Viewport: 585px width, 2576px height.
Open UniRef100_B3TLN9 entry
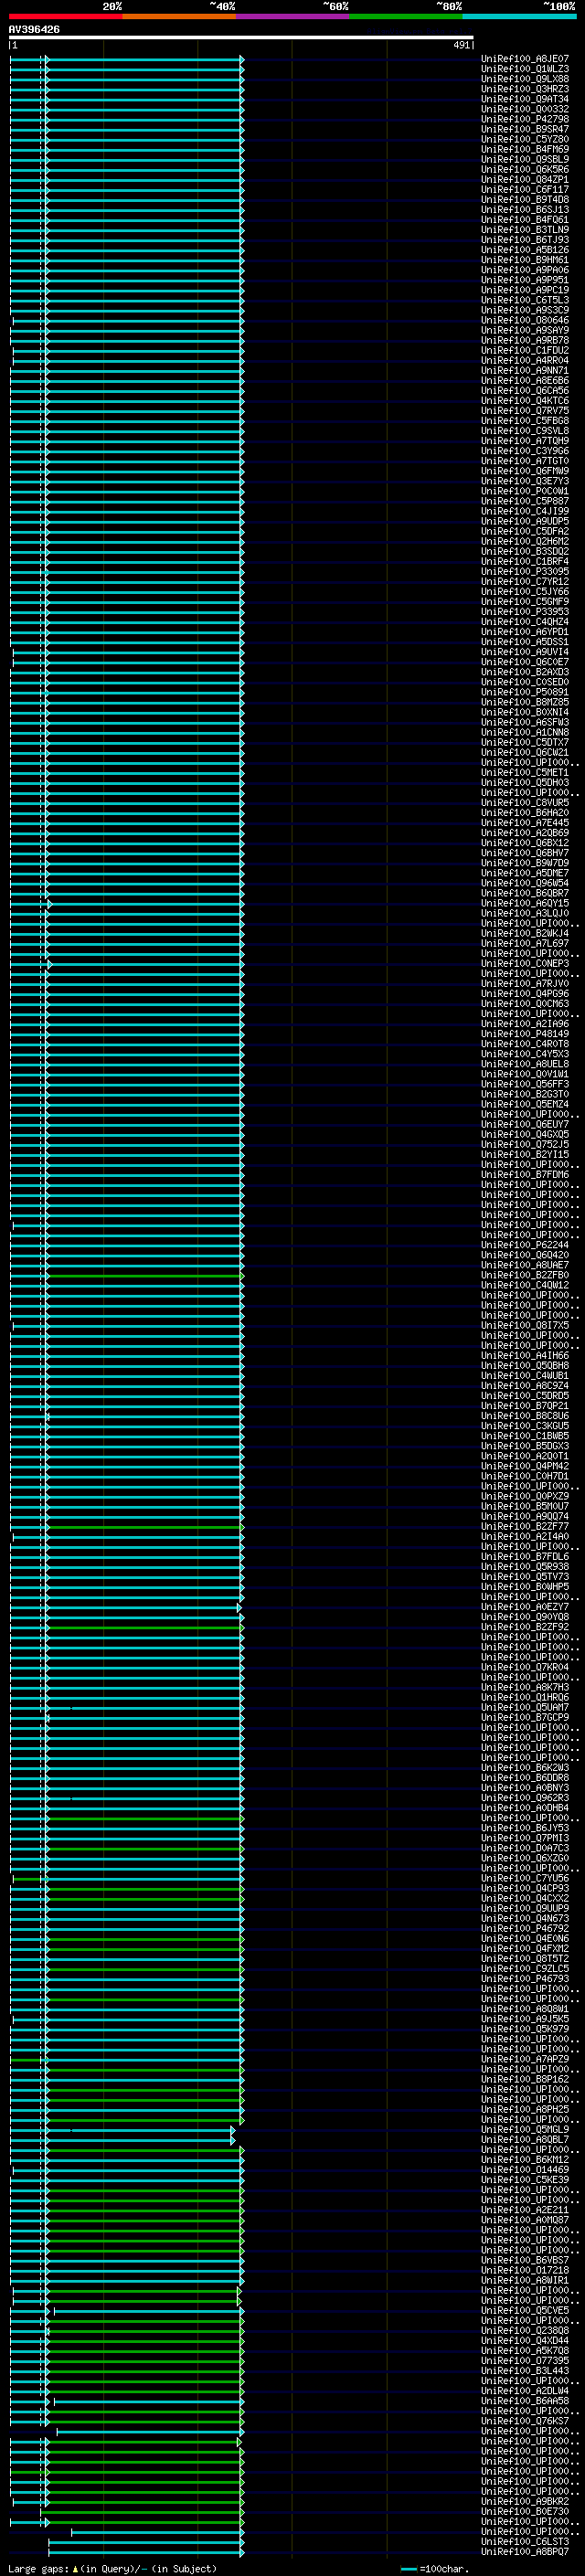point(525,230)
